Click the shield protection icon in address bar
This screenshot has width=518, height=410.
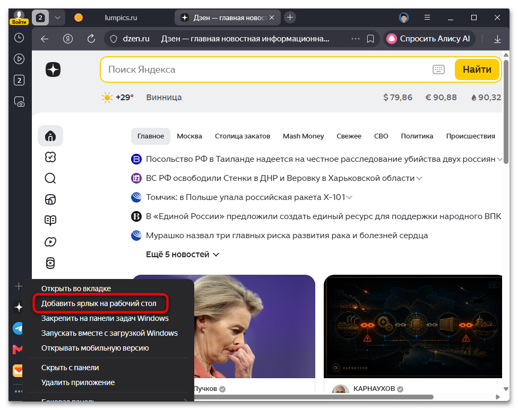(114, 39)
